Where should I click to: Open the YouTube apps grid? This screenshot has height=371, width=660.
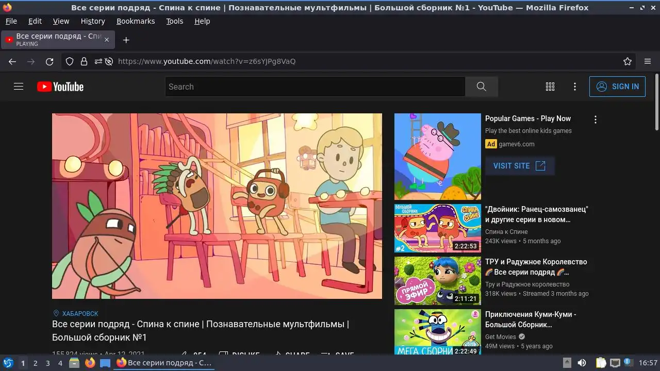[x=550, y=87]
